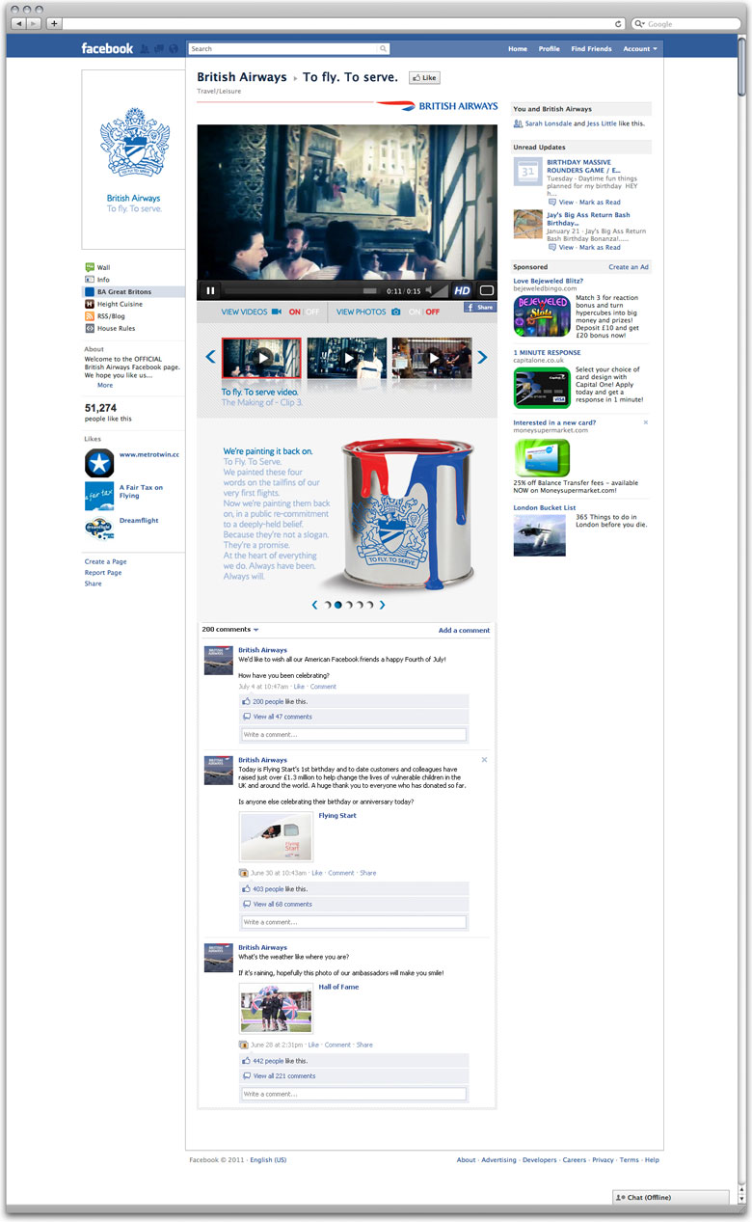Image resolution: width=752 pixels, height=1222 pixels.
Task: Select the last dot in the carousel pager
Action: point(371,605)
